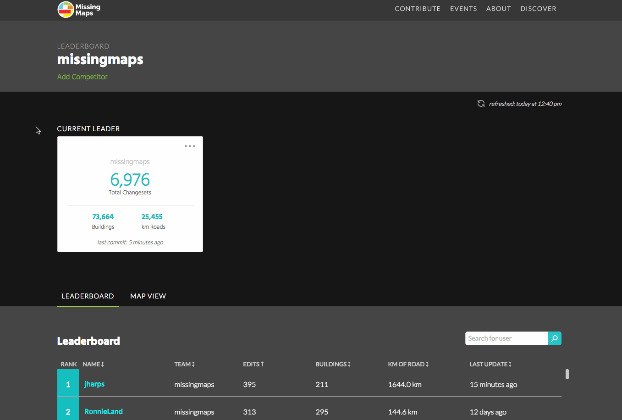The image size is (622, 420).
Task: Click the 12 days ago cell
Action: 488,412
